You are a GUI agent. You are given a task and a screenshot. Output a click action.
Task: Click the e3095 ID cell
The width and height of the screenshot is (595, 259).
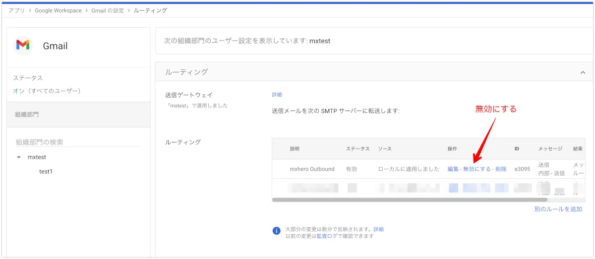[x=523, y=169]
